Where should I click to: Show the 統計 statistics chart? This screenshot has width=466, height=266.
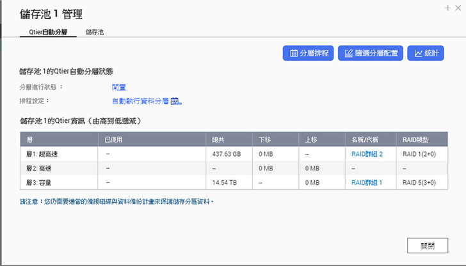click(x=426, y=53)
